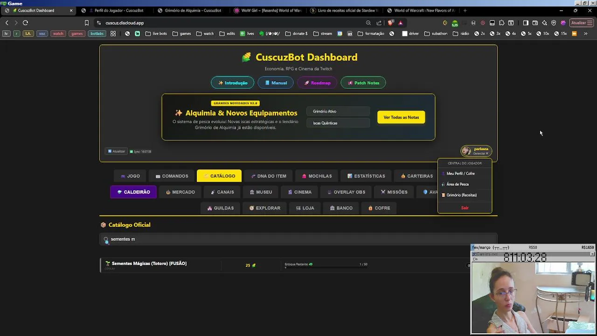Switch to Stardew recipe book browser tab
The image size is (597, 336).
click(344, 10)
